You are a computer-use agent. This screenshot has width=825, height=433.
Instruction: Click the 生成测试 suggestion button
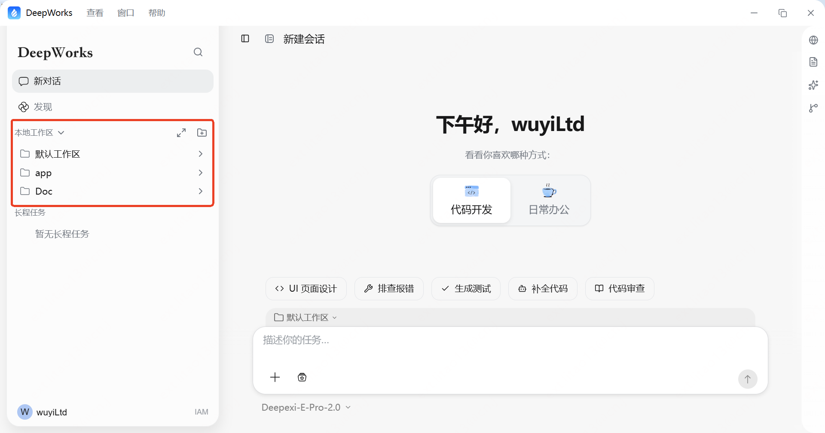click(x=466, y=289)
